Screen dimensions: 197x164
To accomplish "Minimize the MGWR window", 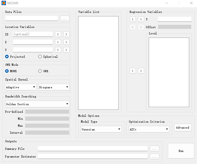I will click(x=167, y=3).
